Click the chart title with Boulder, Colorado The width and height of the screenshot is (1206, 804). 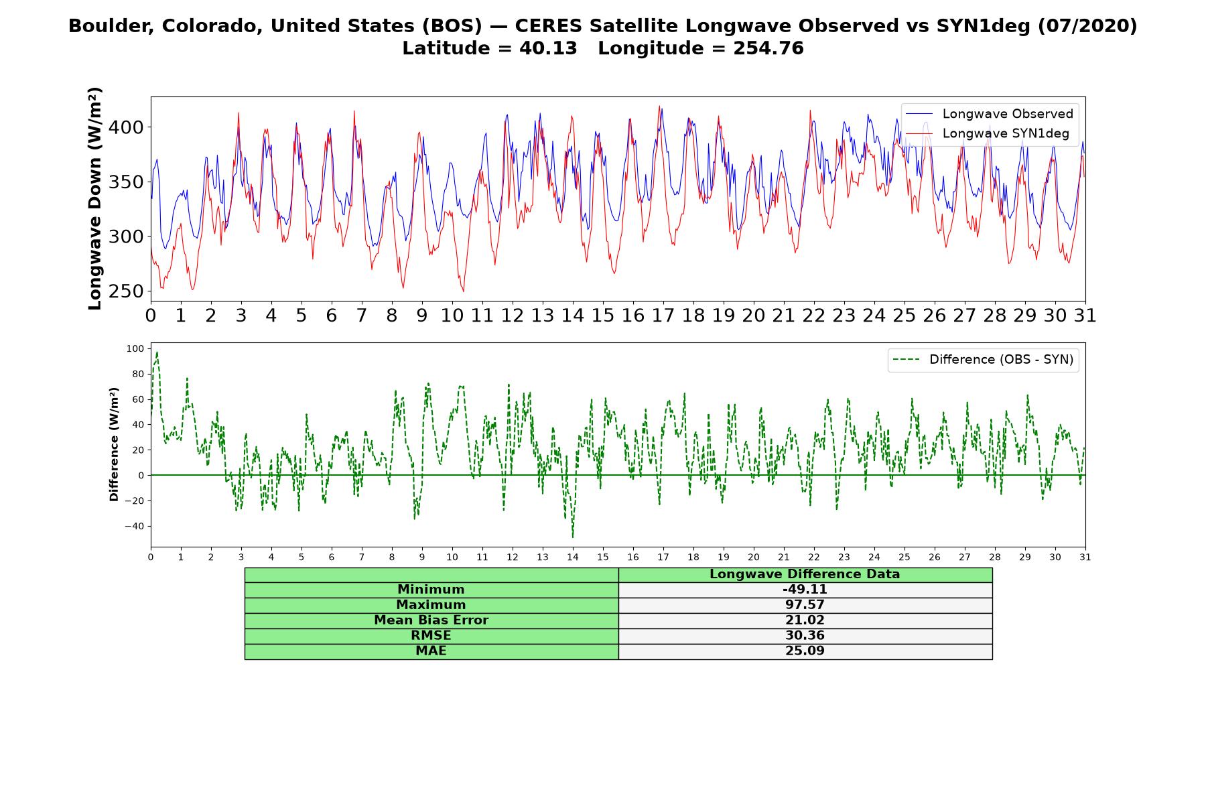[603, 26]
